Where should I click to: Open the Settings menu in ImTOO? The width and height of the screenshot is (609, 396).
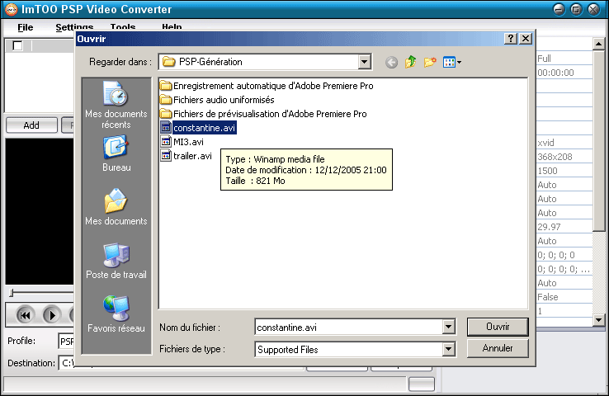point(74,26)
